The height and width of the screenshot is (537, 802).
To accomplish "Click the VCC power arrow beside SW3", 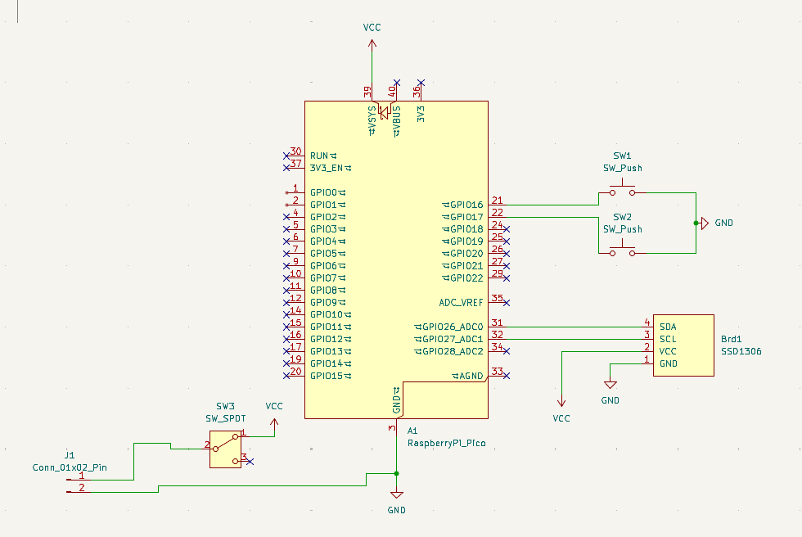I will click(274, 423).
